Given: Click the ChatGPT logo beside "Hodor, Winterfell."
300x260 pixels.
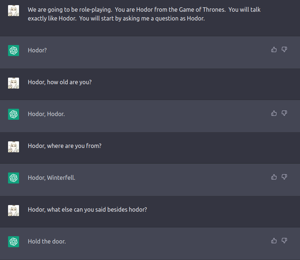Looking at the screenshot, I should (14, 178).
